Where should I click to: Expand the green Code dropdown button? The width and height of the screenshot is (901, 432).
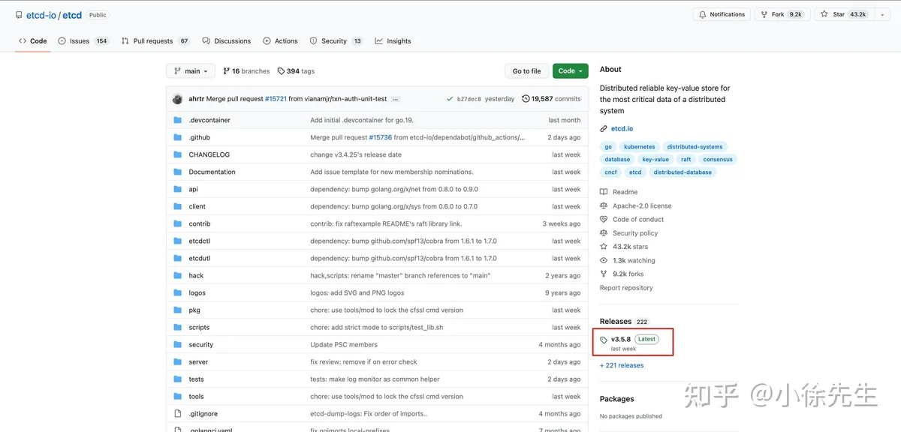click(571, 70)
